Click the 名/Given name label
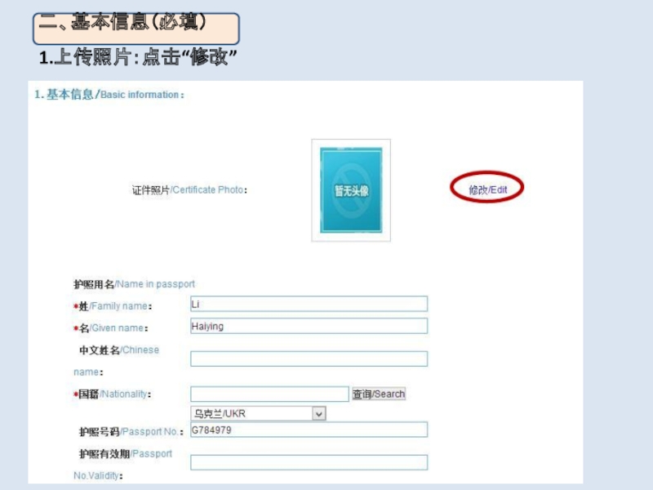Viewport: 653px width, 490px height. (x=111, y=328)
